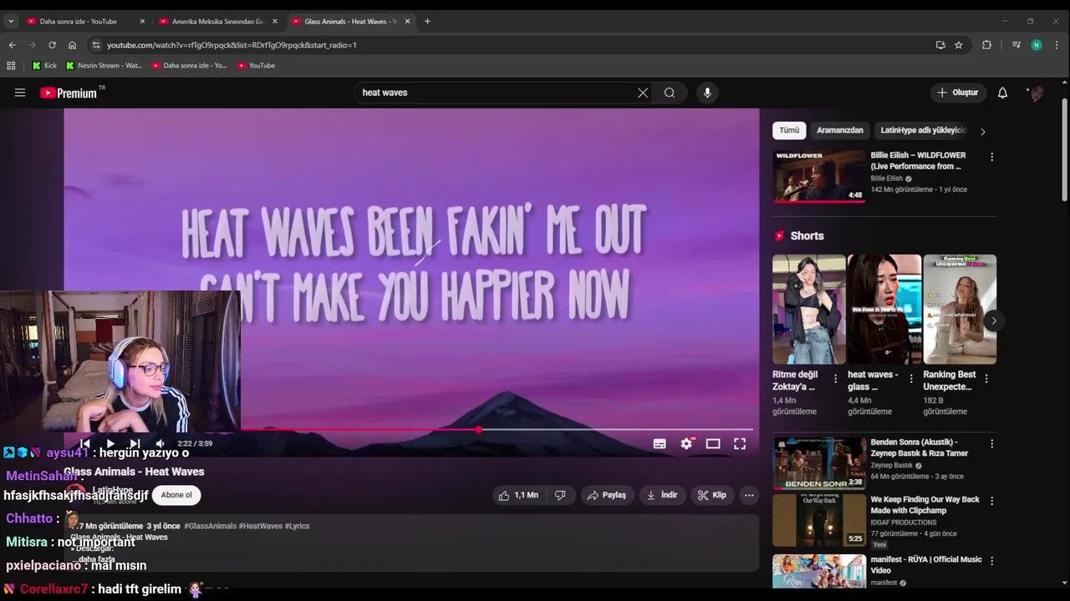Open options for We Keep Finding video
This screenshot has height=601, width=1070.
991,501
